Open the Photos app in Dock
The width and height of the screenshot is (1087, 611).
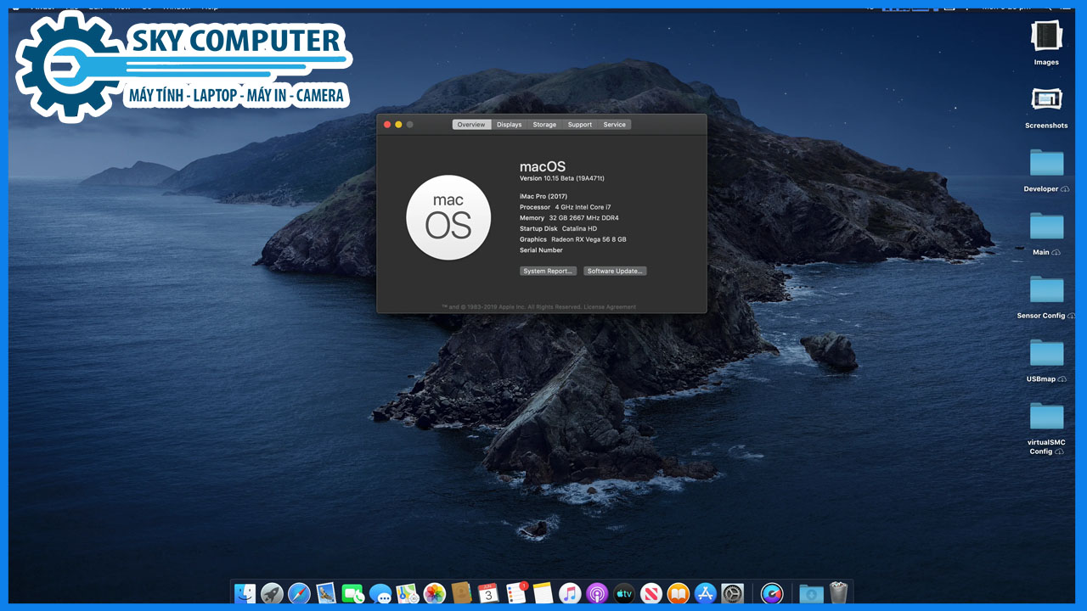(x=435, y=593)
